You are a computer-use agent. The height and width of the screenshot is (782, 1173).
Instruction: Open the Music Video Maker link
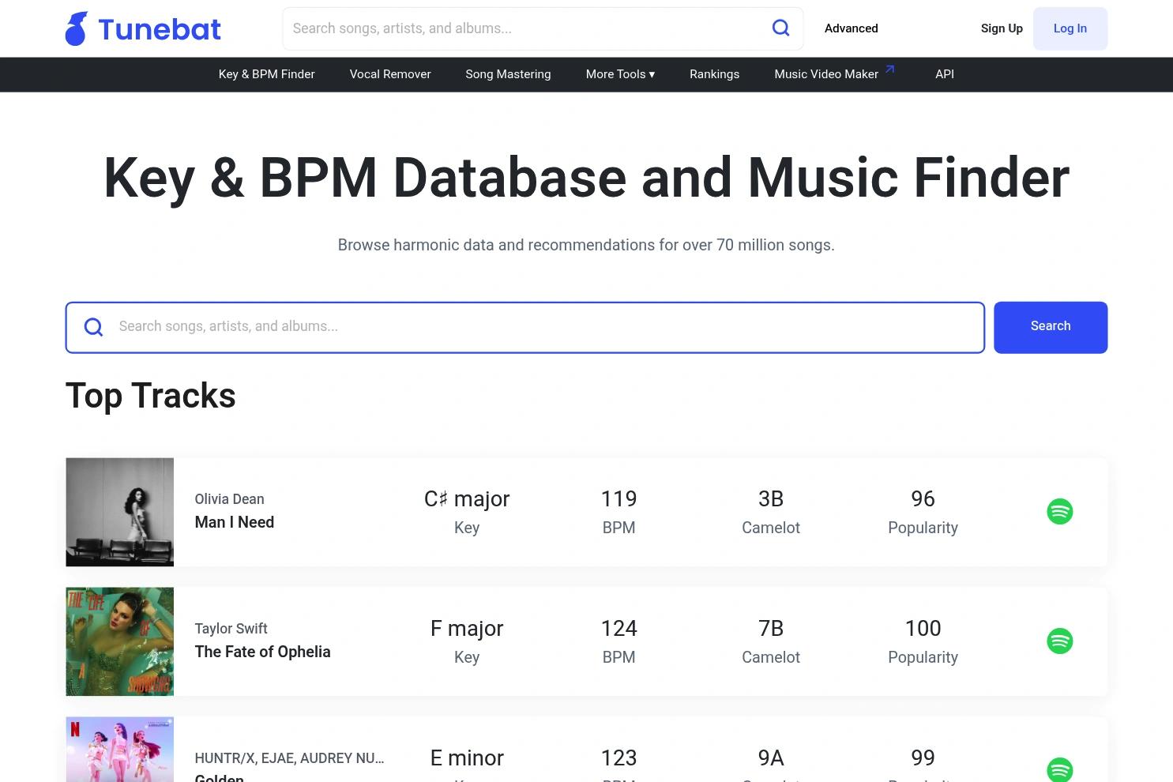(x=826, y=74)
